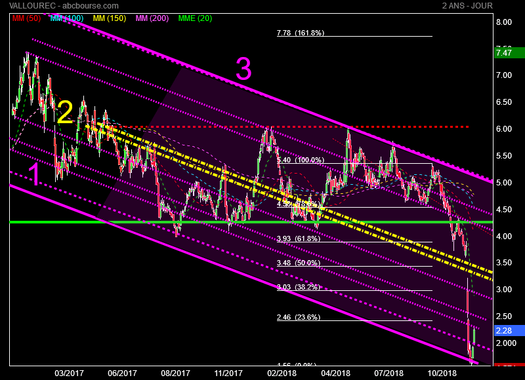Click the 08/2017 date axis label
Screen dimensions: 525x380
(175, 373)
